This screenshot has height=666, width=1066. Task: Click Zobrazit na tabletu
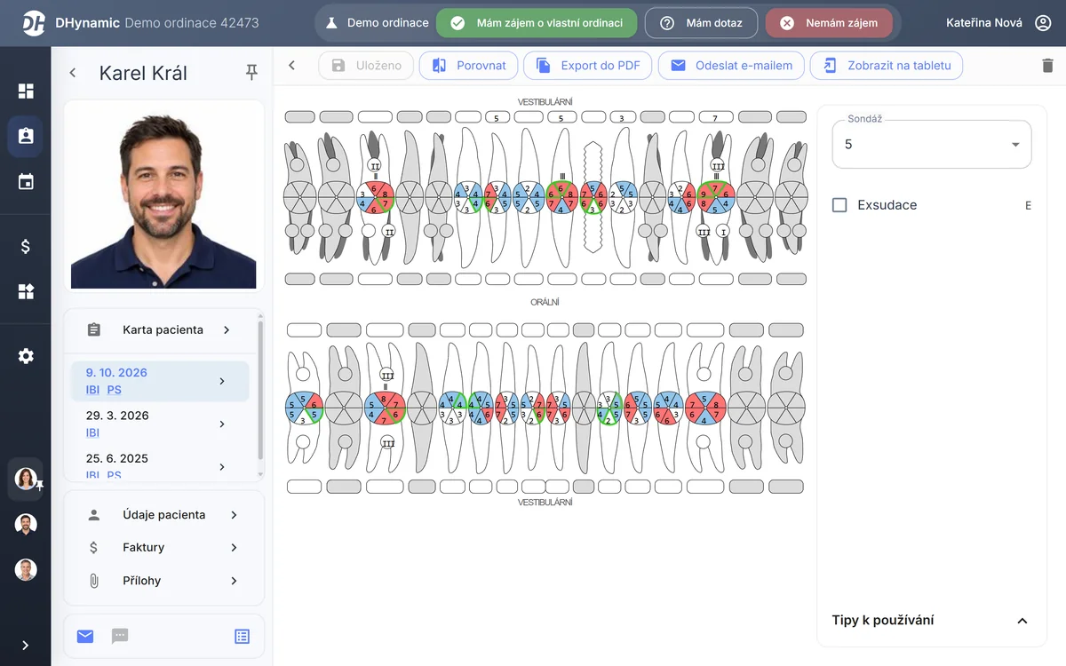887,65
